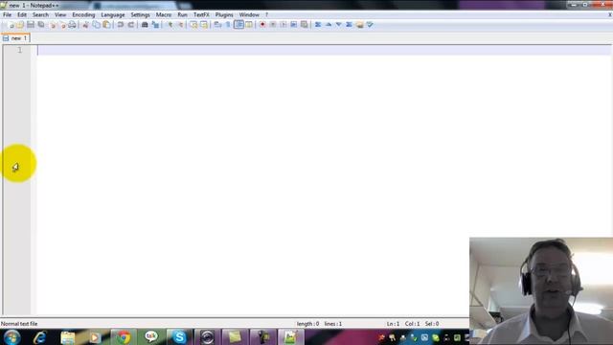This screenshot has width=613, height=345.
Task: Cut selection with the scissors icon
Action: (x=85, y=25)
